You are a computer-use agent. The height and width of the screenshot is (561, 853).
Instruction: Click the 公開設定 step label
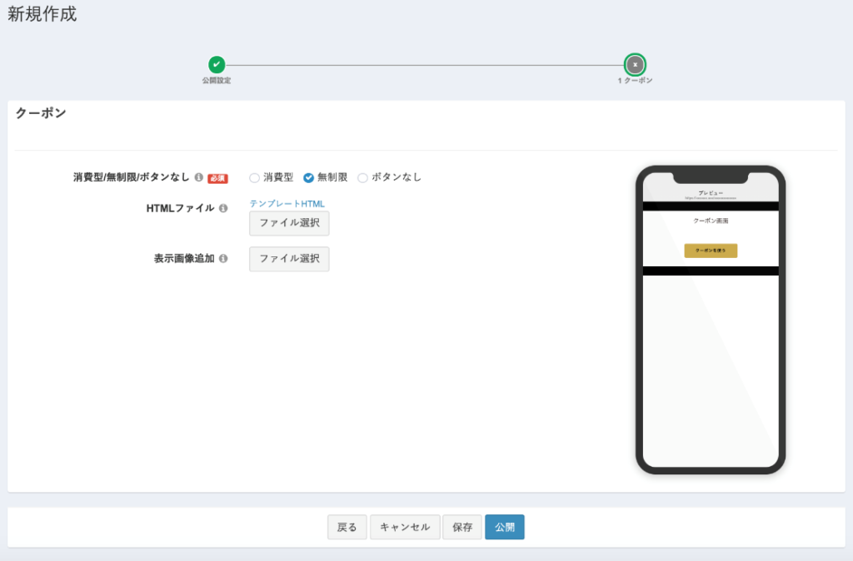click(217, 81)
